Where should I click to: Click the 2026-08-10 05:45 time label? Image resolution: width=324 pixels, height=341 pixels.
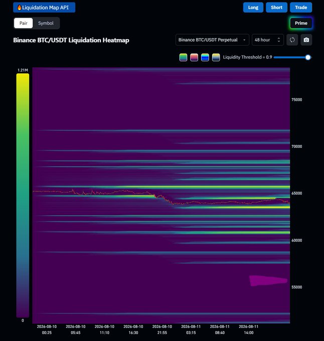coord(76,329)
